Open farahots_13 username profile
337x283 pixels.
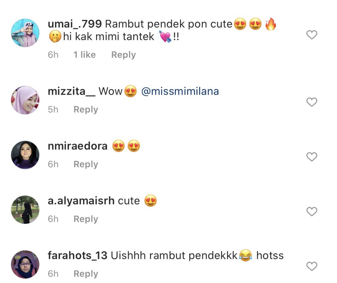pyautogui.click(x=77, y=256)
